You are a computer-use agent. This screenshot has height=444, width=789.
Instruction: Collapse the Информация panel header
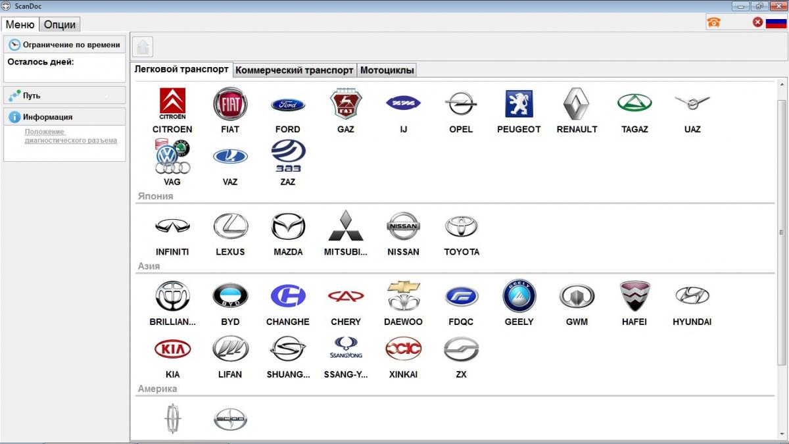click(x=64, y=116)
